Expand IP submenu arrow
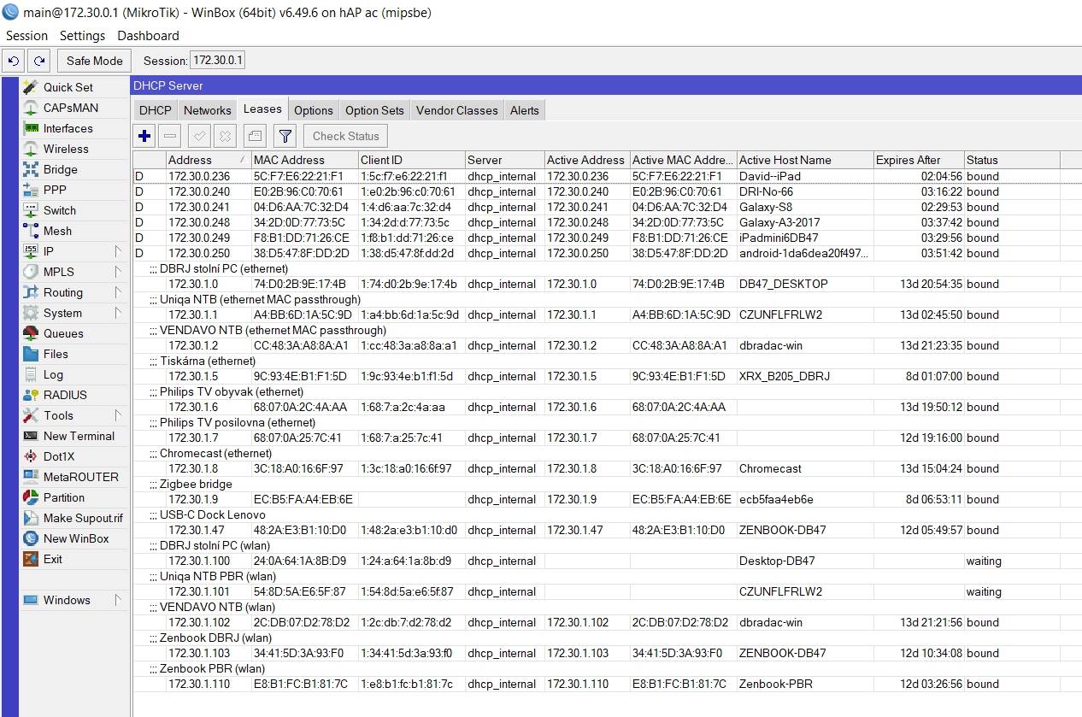 tap(118, 251)
